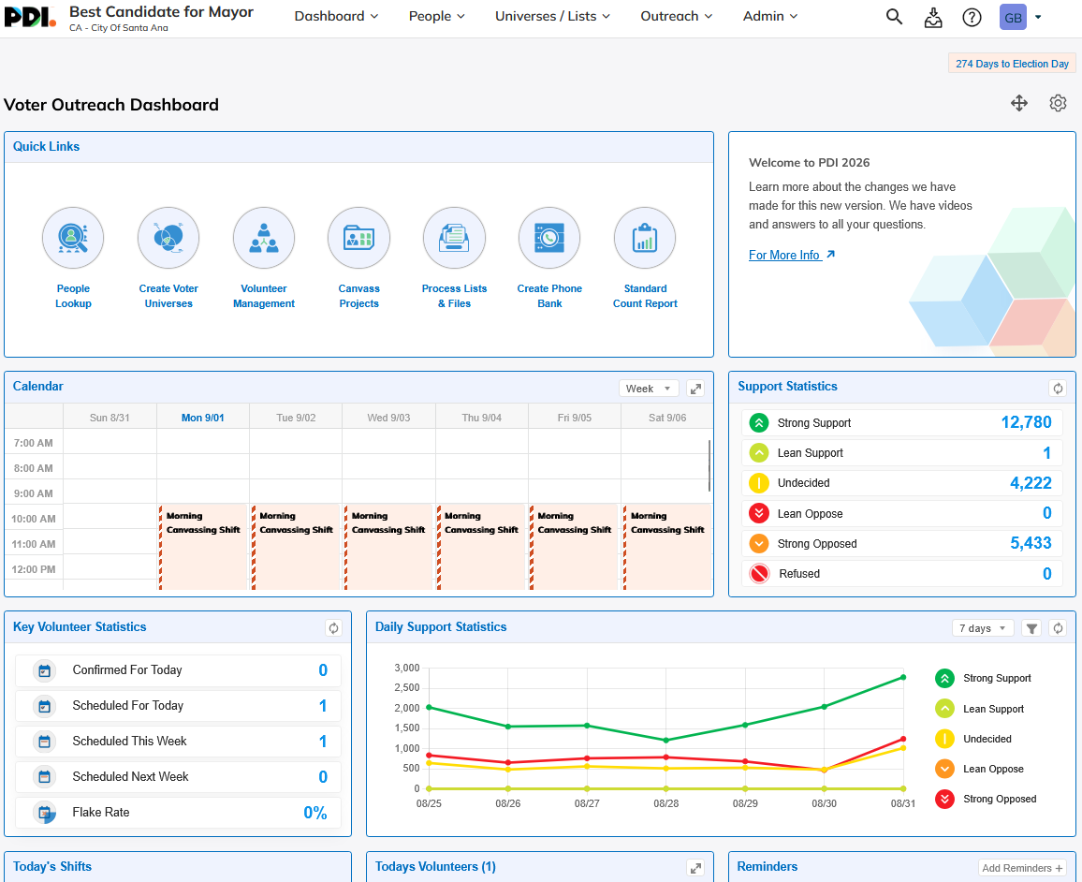Expand the Calendar panel to fullscreen
This screenshot has height=882, width=1082.
(695, 389)
